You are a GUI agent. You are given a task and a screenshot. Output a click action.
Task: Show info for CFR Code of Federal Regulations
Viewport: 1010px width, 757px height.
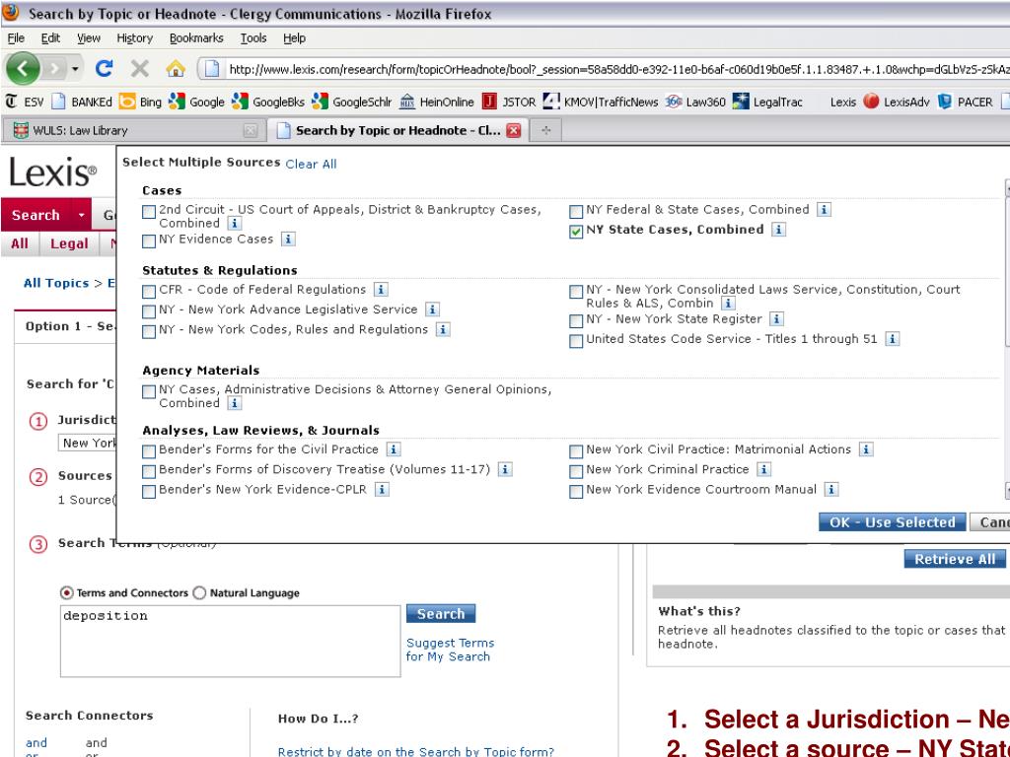(381, 291)
